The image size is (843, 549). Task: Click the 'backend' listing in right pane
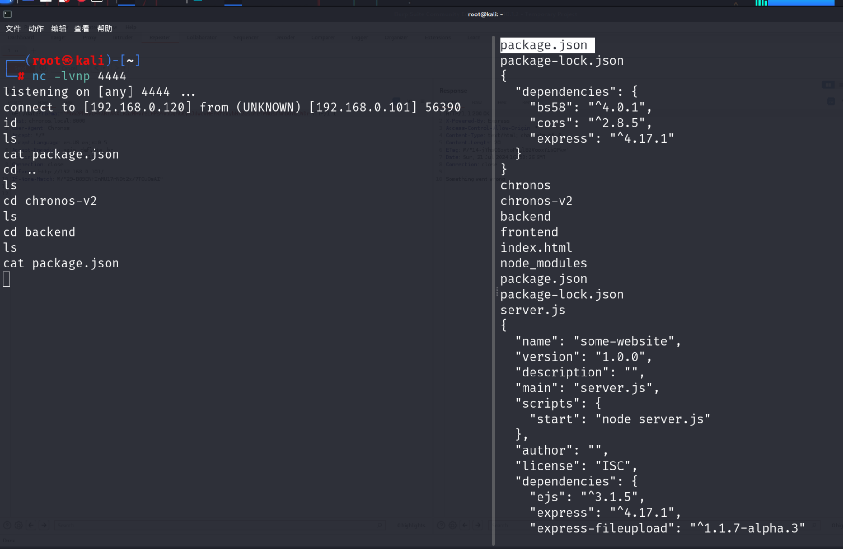pyautogui.click(x=525, y=217)
